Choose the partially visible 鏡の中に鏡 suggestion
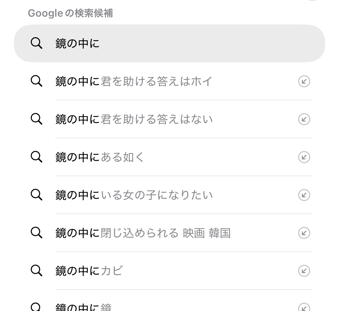Viewport: 339px width, 311px height. pos(83,307)
